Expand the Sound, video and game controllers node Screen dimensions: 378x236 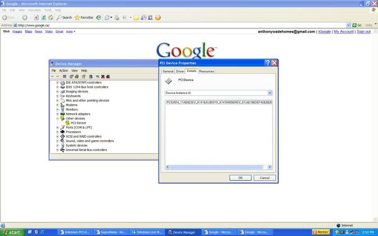[57, 141]
